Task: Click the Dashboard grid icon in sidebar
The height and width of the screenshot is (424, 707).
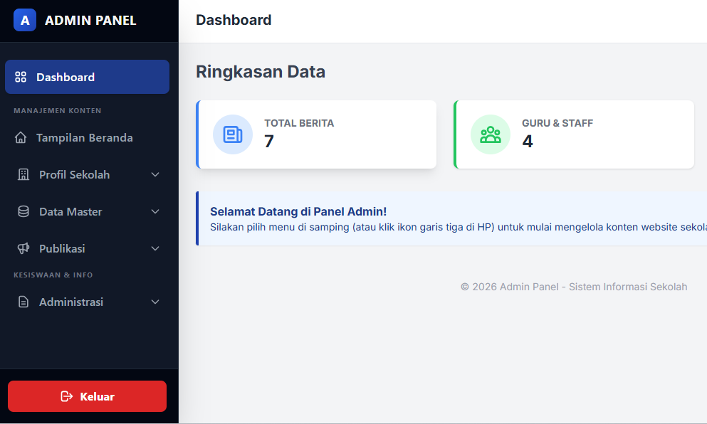Action: click(21, 77)
